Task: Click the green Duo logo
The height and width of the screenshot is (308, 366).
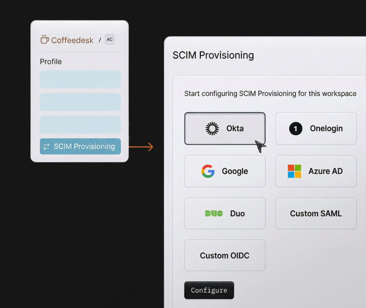Action: (x=214, y=213)
